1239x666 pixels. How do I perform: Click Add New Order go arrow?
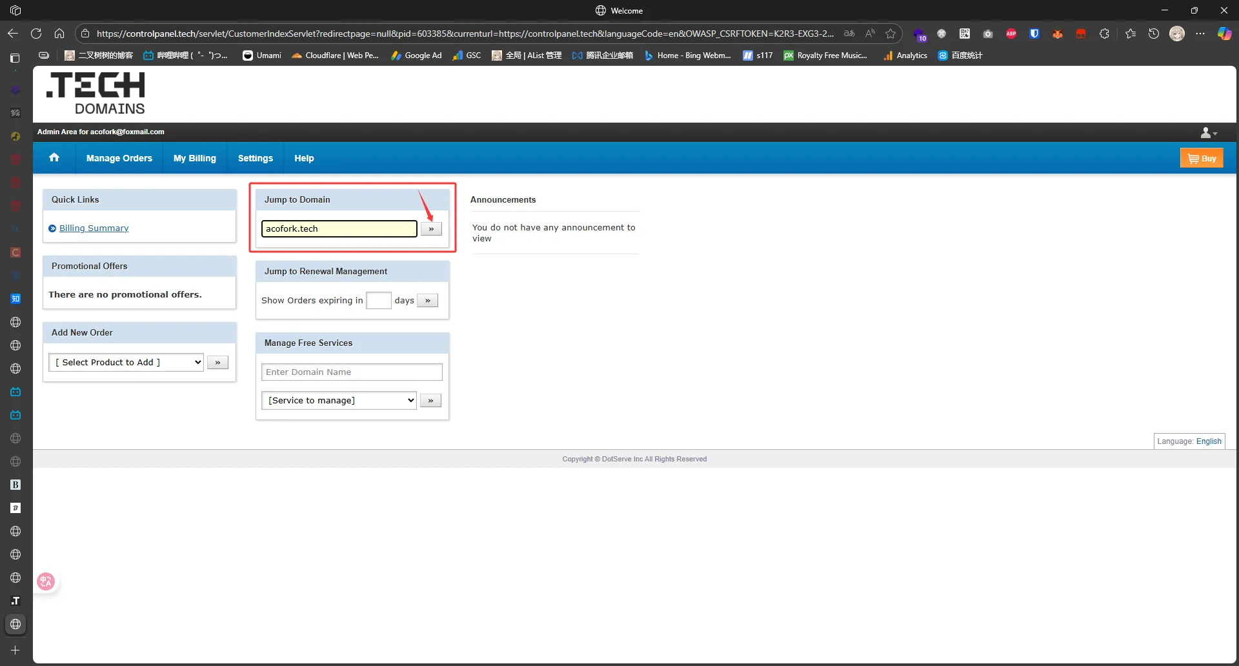click(x=217, y=363)
